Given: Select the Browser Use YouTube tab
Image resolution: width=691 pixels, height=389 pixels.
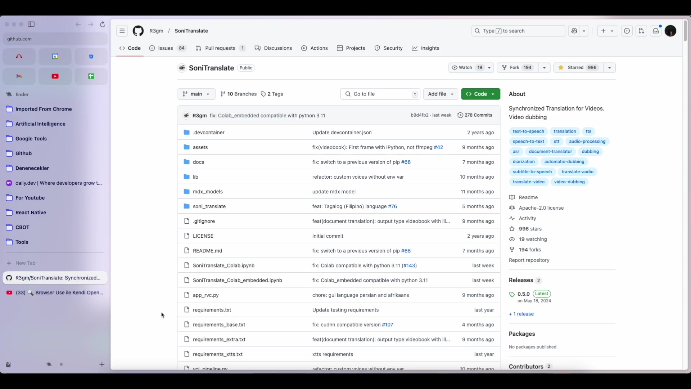Looking at the screenshot, I should 55,293.
